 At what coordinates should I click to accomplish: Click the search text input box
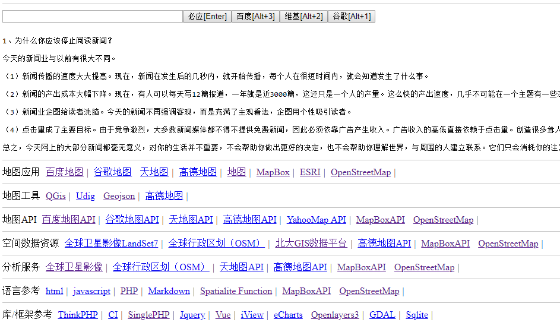[x=92, y=17]
